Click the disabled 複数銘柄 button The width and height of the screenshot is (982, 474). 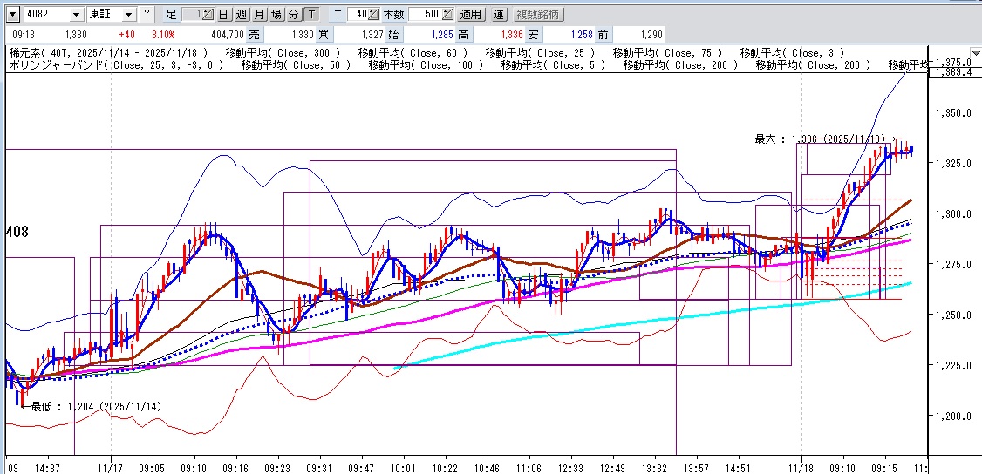(x=539, y=14)
